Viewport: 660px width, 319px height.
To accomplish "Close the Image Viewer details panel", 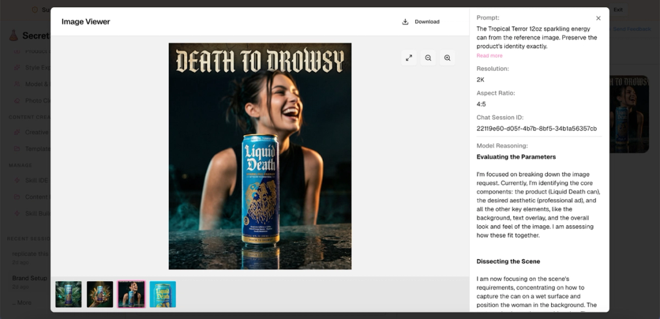I will (x=598, y=19).
